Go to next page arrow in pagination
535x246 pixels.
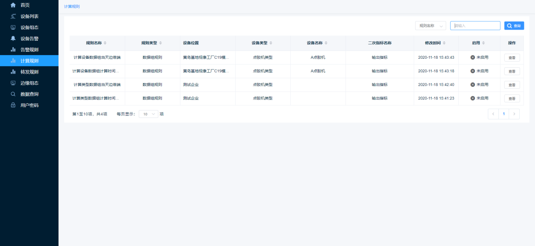tap(514, 114)
